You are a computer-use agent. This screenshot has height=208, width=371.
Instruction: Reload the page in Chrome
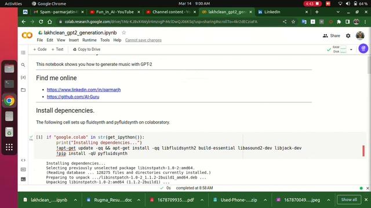click(41, 22)
